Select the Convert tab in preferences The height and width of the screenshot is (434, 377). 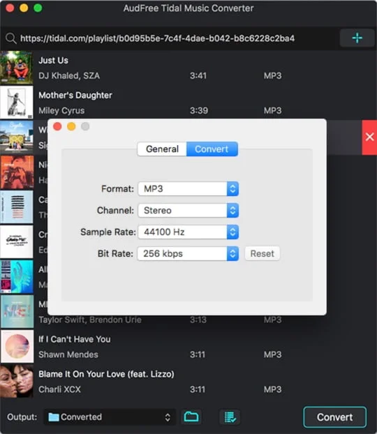tap(212, 149)
